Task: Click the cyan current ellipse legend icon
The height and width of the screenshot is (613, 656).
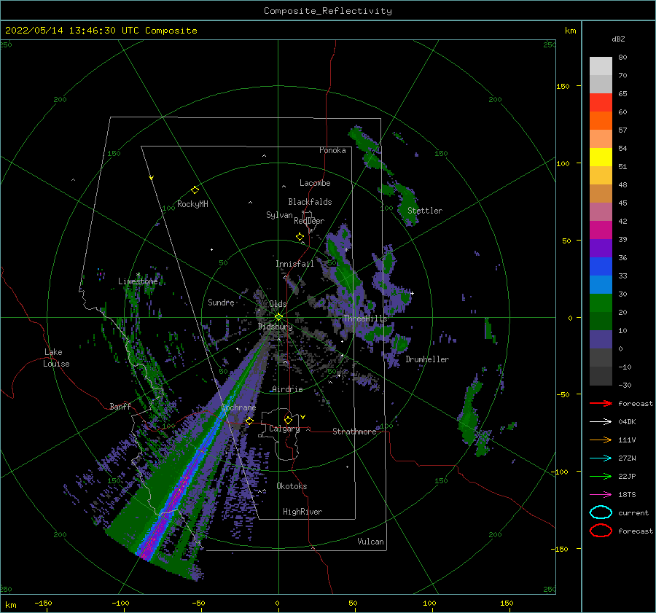Action: point(601,512)
